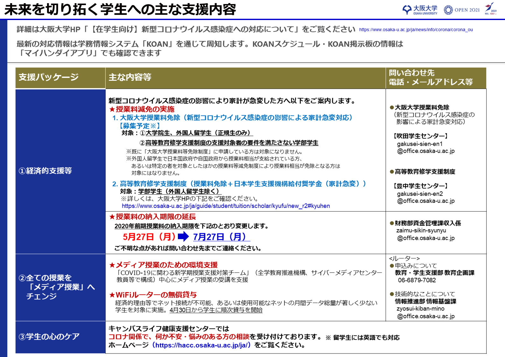The image size is (505, 357).
Task: Click the underlined 4月30日 router lending text
Action: point(216,310)
